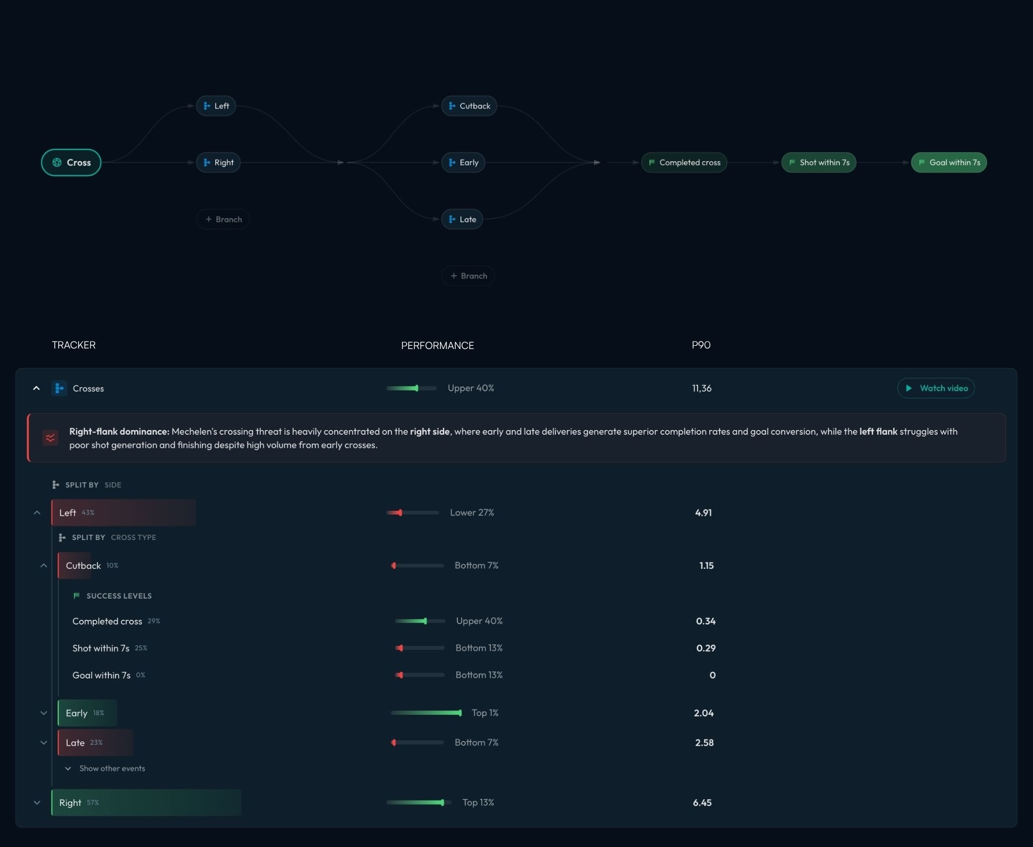Click the split icon on Late node
The height and width of the screenshot is (847, 1033).
click(452, 219)
